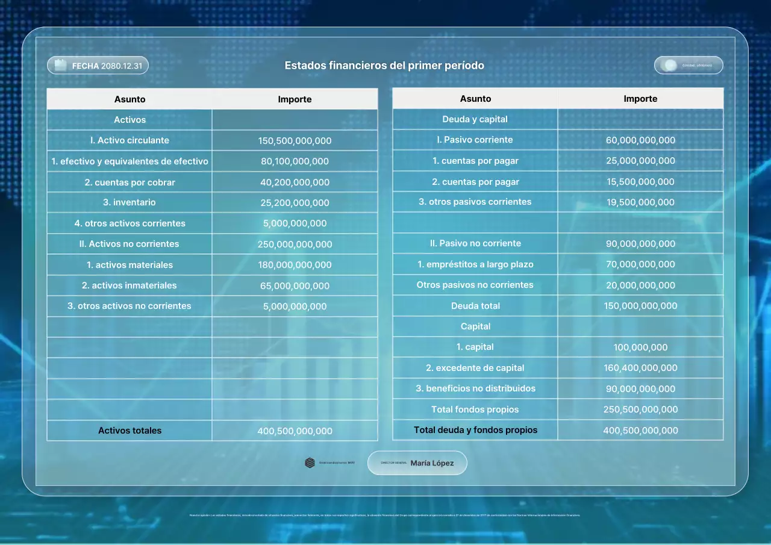Click the 'Activos totales' total cell
The image size is (771, 545).
click(130, 431)
